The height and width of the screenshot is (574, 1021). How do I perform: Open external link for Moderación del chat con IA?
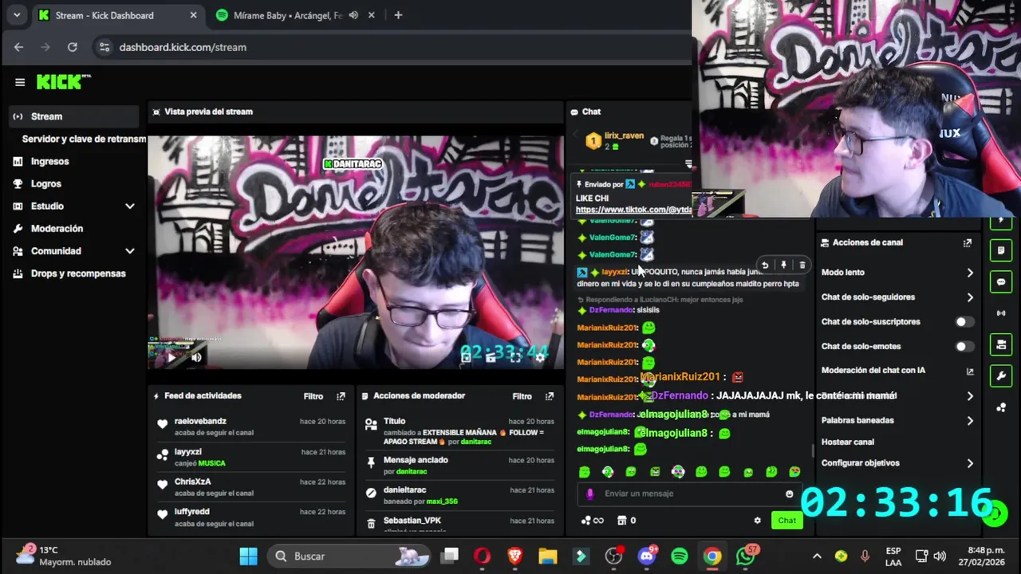[x=970, y=372]
